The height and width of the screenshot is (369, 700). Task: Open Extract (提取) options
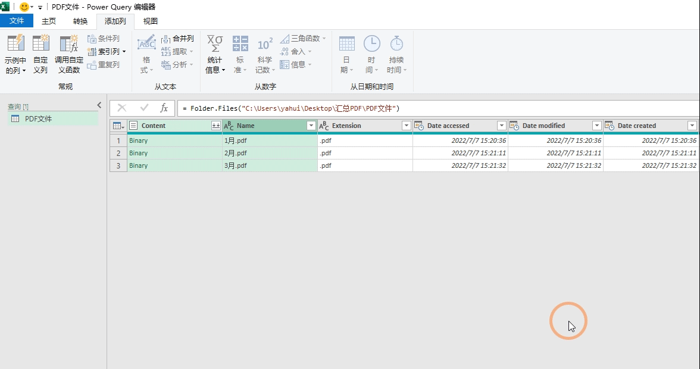[x=177, y=52]
